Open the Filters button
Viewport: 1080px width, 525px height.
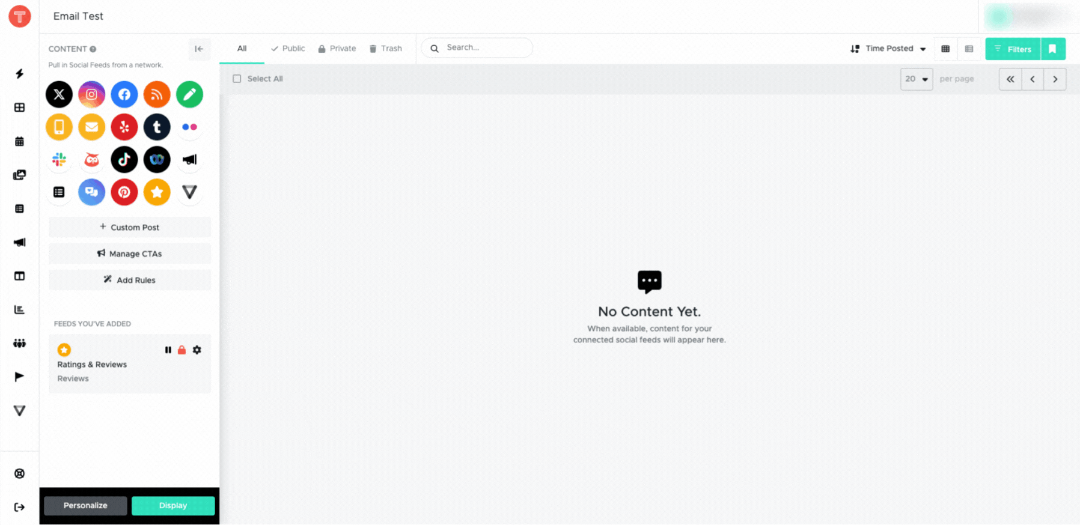pyautogui.click(x=1013, y=49)
